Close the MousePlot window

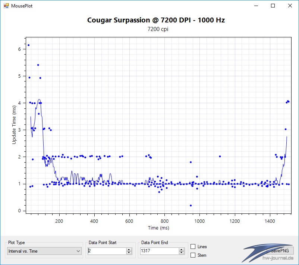click(x=290, y=6)
